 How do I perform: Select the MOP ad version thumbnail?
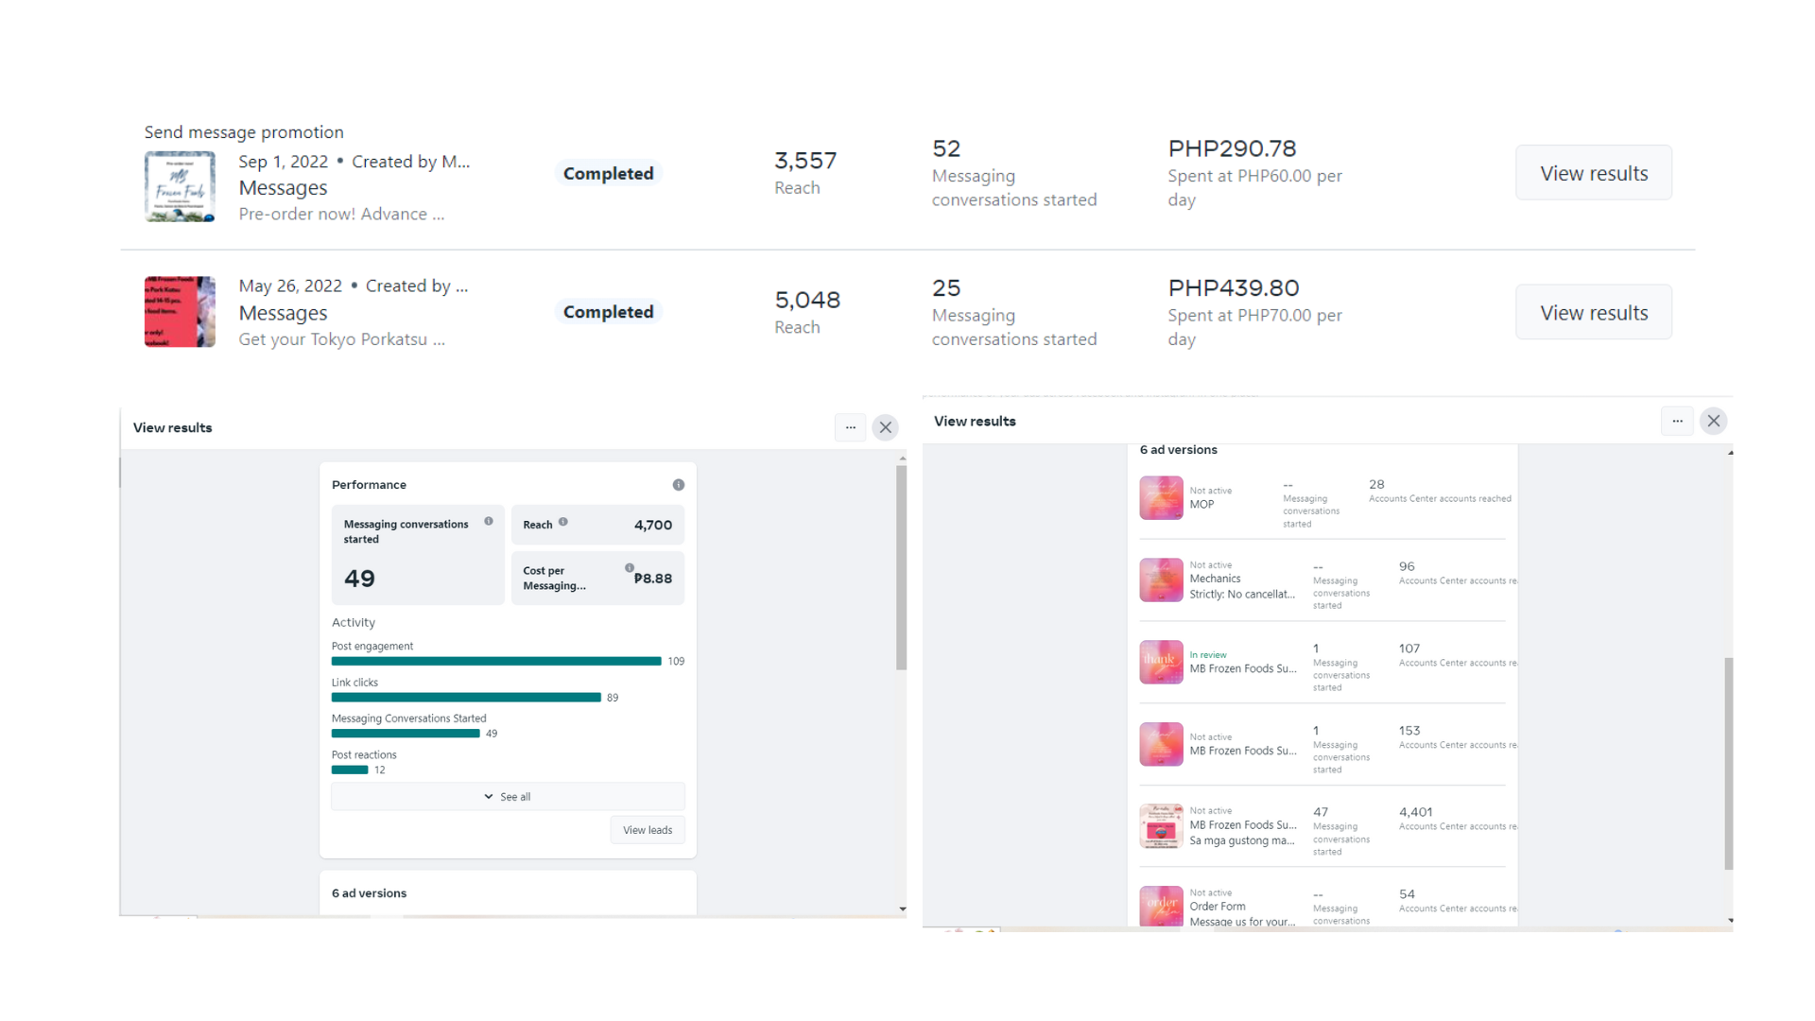click(x=1161, y=498)
